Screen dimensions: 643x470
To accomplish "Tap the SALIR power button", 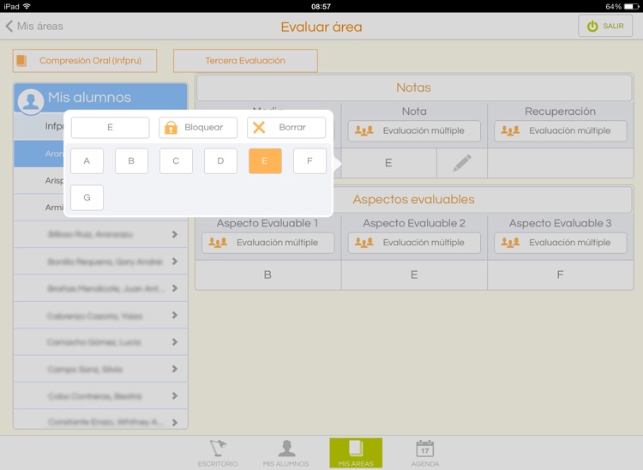I will click(x=605, y=27).
